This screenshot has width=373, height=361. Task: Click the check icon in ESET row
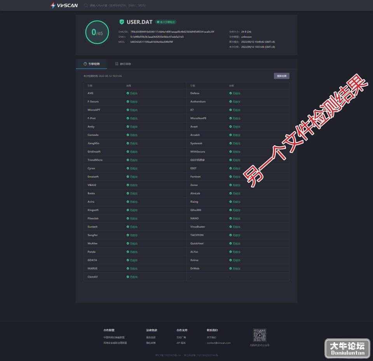coord(230,168)
